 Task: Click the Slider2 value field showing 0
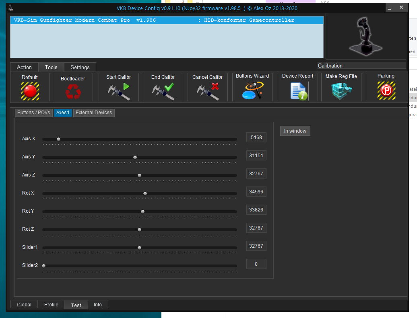click(x=256, y=264)
